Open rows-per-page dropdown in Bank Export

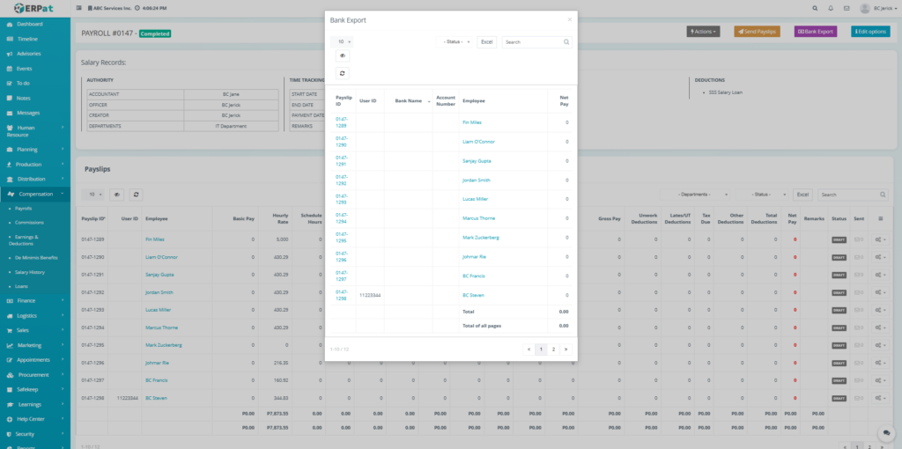342,41
